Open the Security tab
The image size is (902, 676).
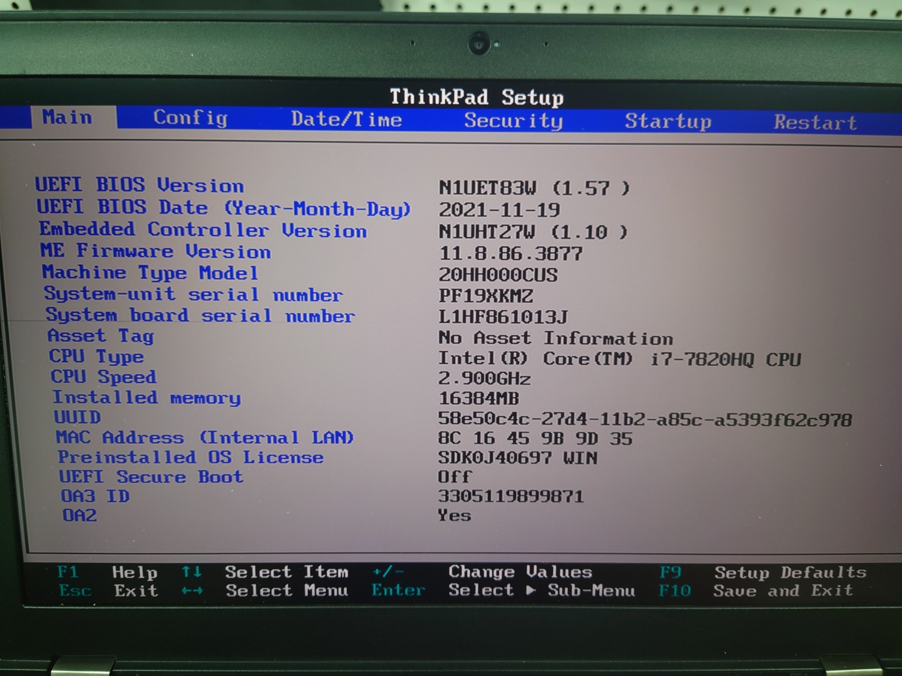coord(514,121)
